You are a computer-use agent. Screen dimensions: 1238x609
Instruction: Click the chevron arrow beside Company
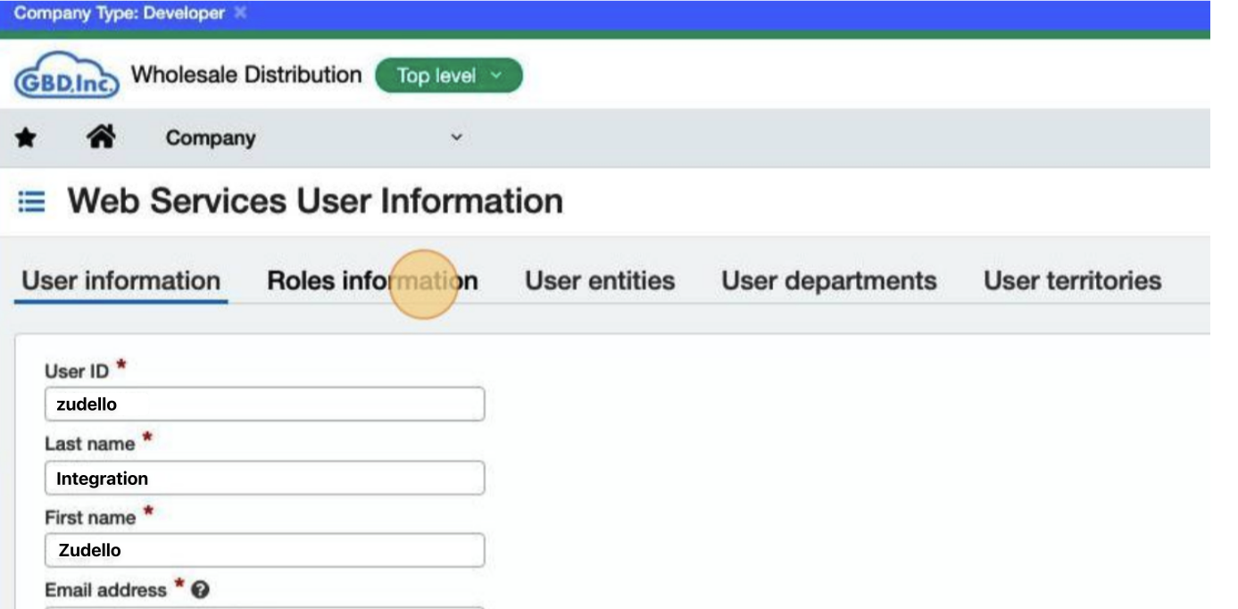[456, 138]
